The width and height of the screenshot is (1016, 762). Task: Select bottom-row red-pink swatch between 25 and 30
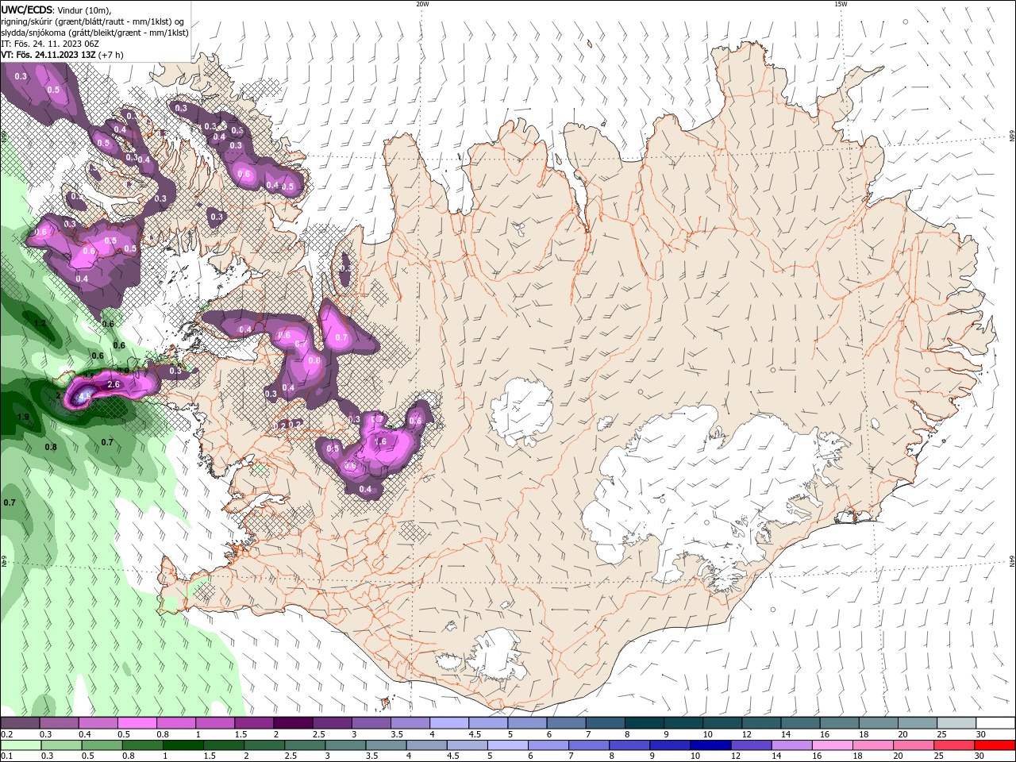point(952,745)
